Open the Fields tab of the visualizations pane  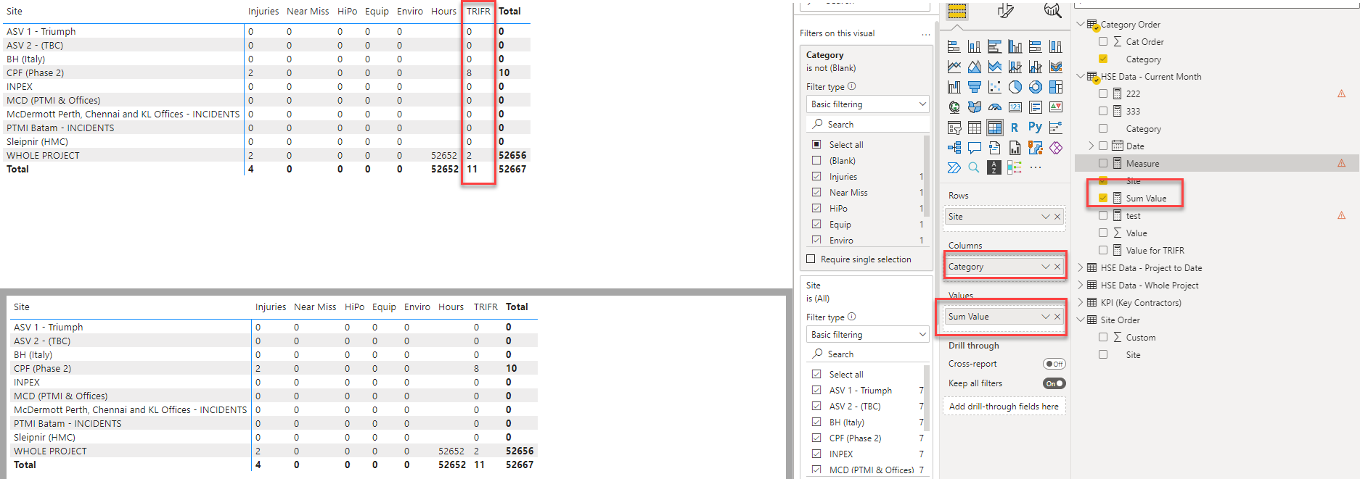coord(957,11)
